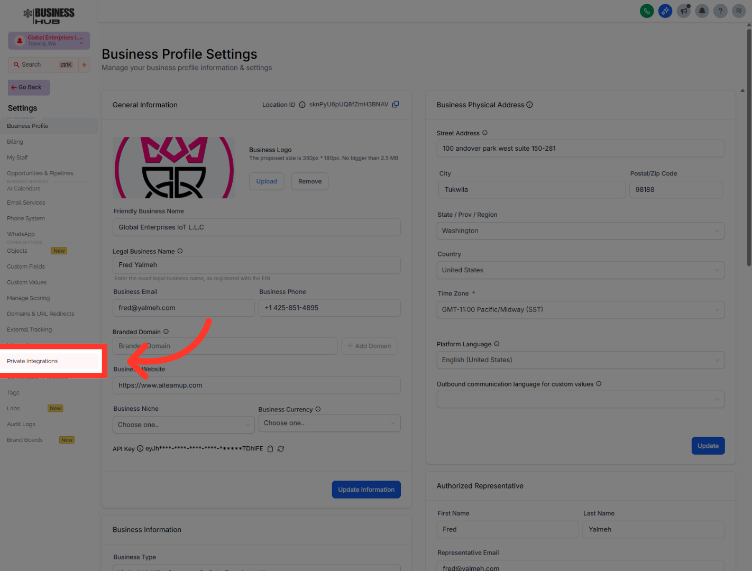Copy the API Key to clipboard
Screen dimensions: 752x571
click(270, 449)
